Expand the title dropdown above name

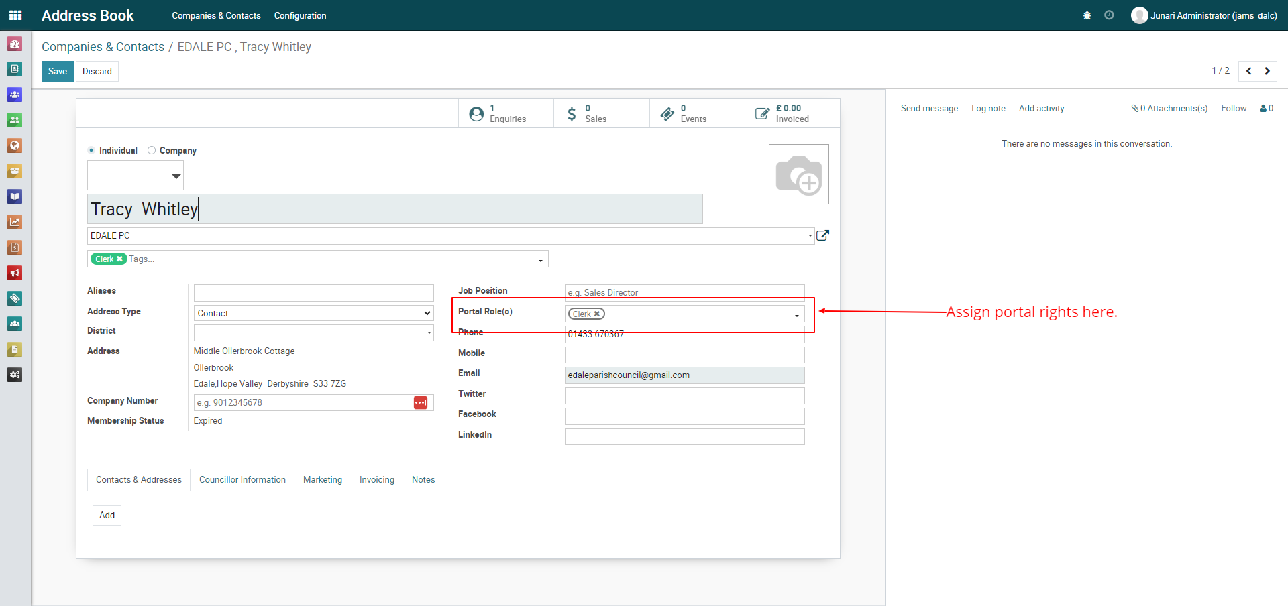176,176
